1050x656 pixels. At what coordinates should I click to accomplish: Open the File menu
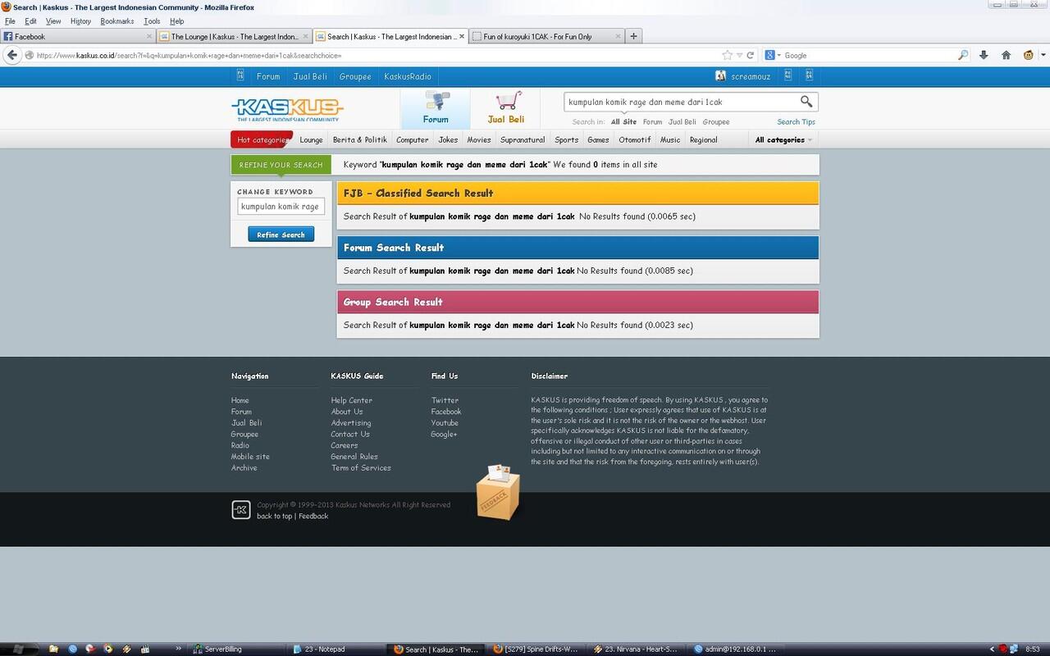(10, 21)
